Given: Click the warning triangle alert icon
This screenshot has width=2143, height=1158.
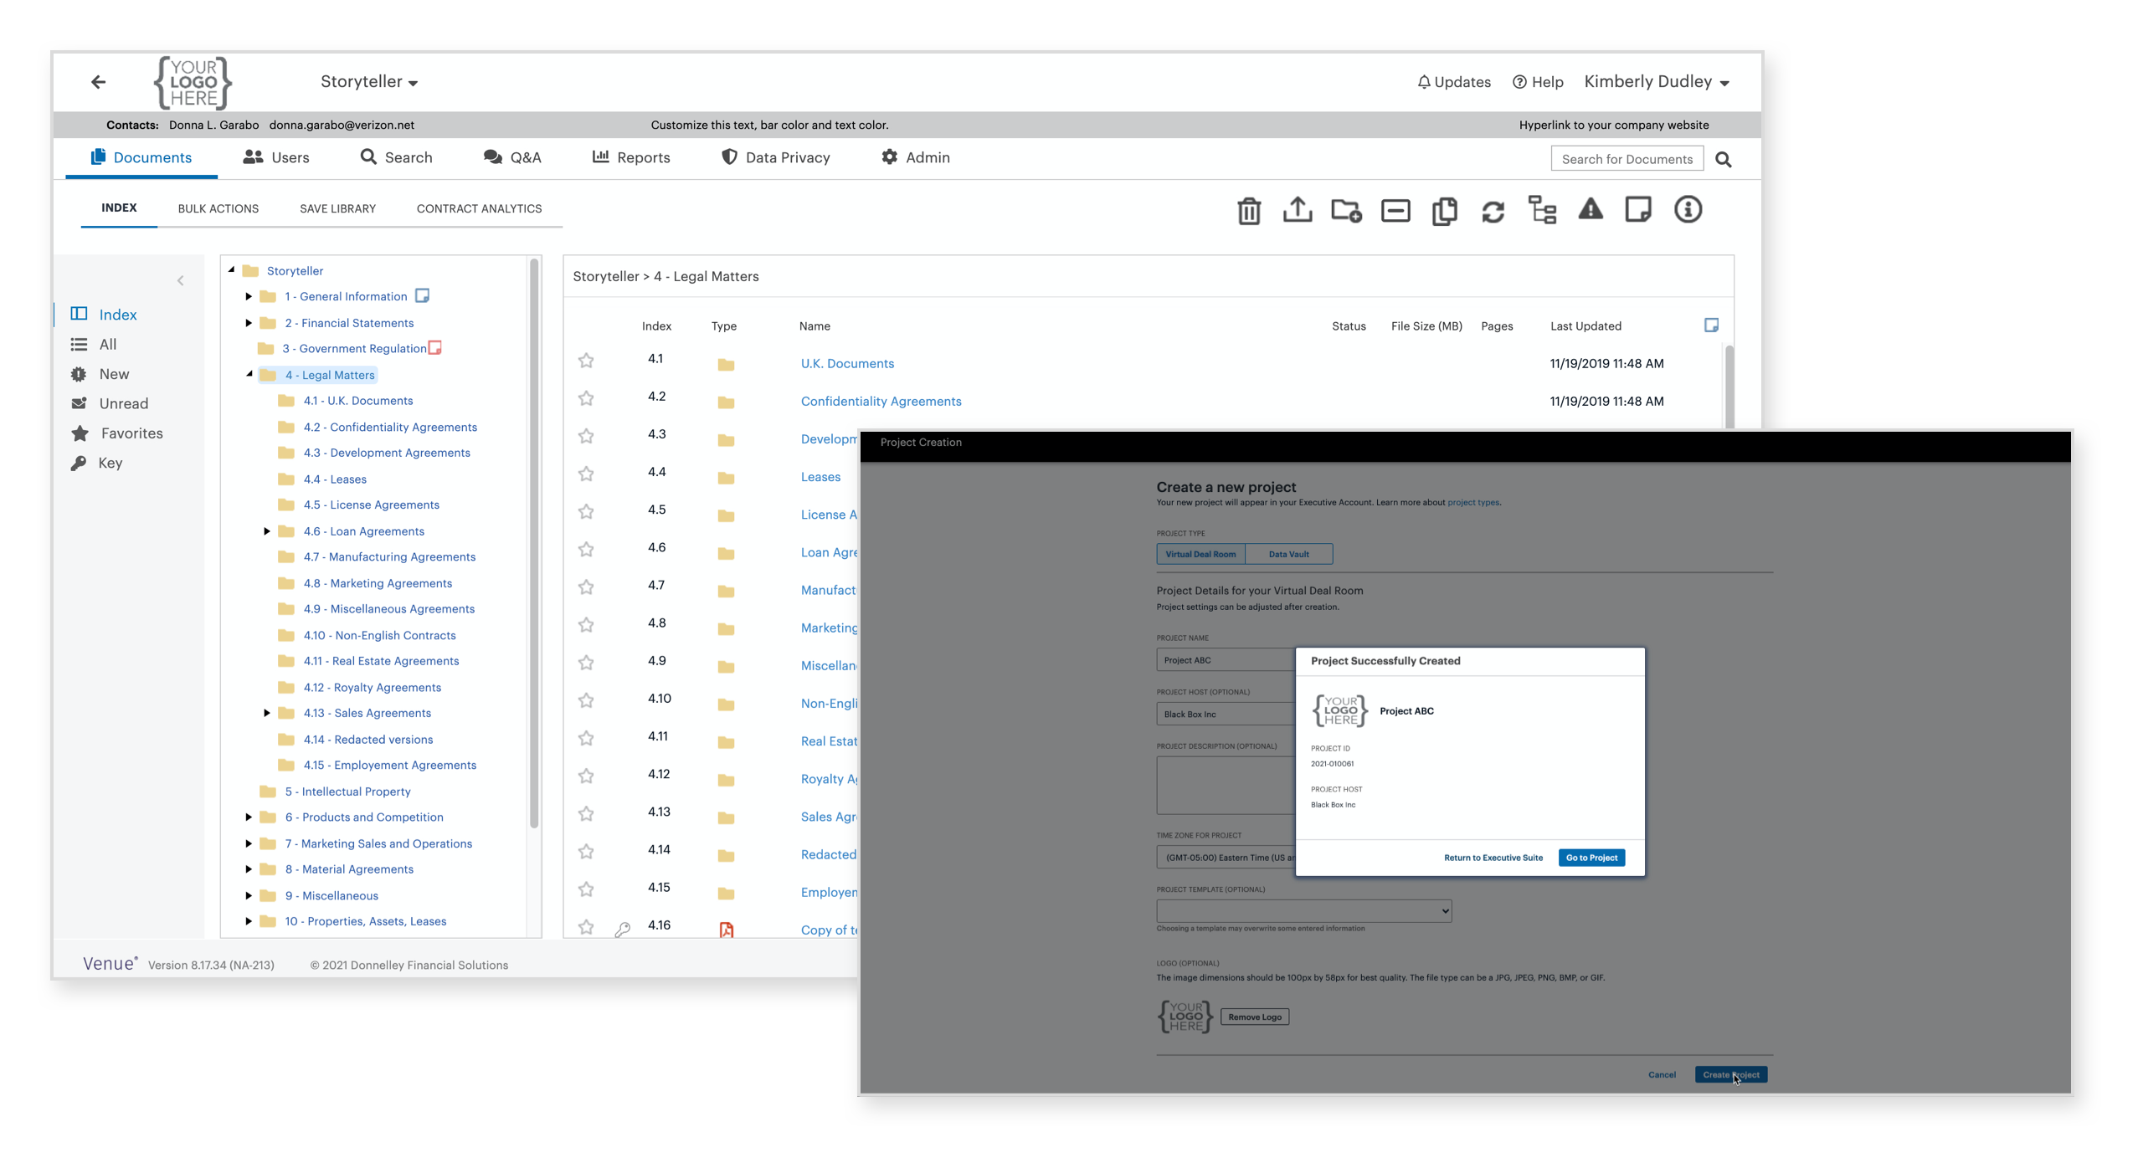Looking at the screenshot, I should 1590,209.
